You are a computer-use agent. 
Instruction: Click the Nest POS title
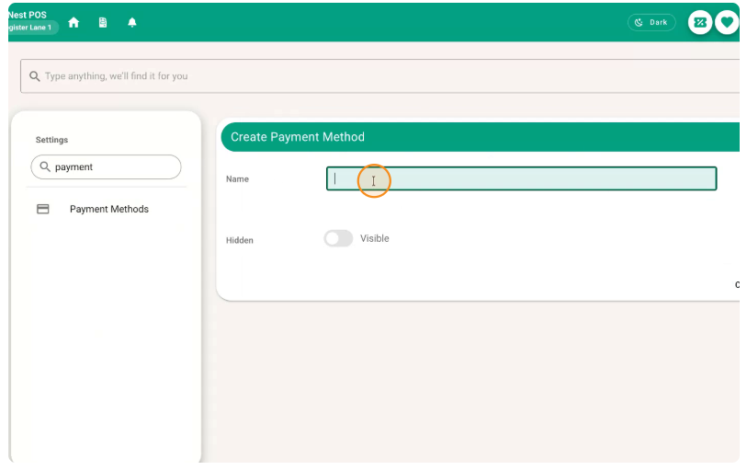coord(28,15)
